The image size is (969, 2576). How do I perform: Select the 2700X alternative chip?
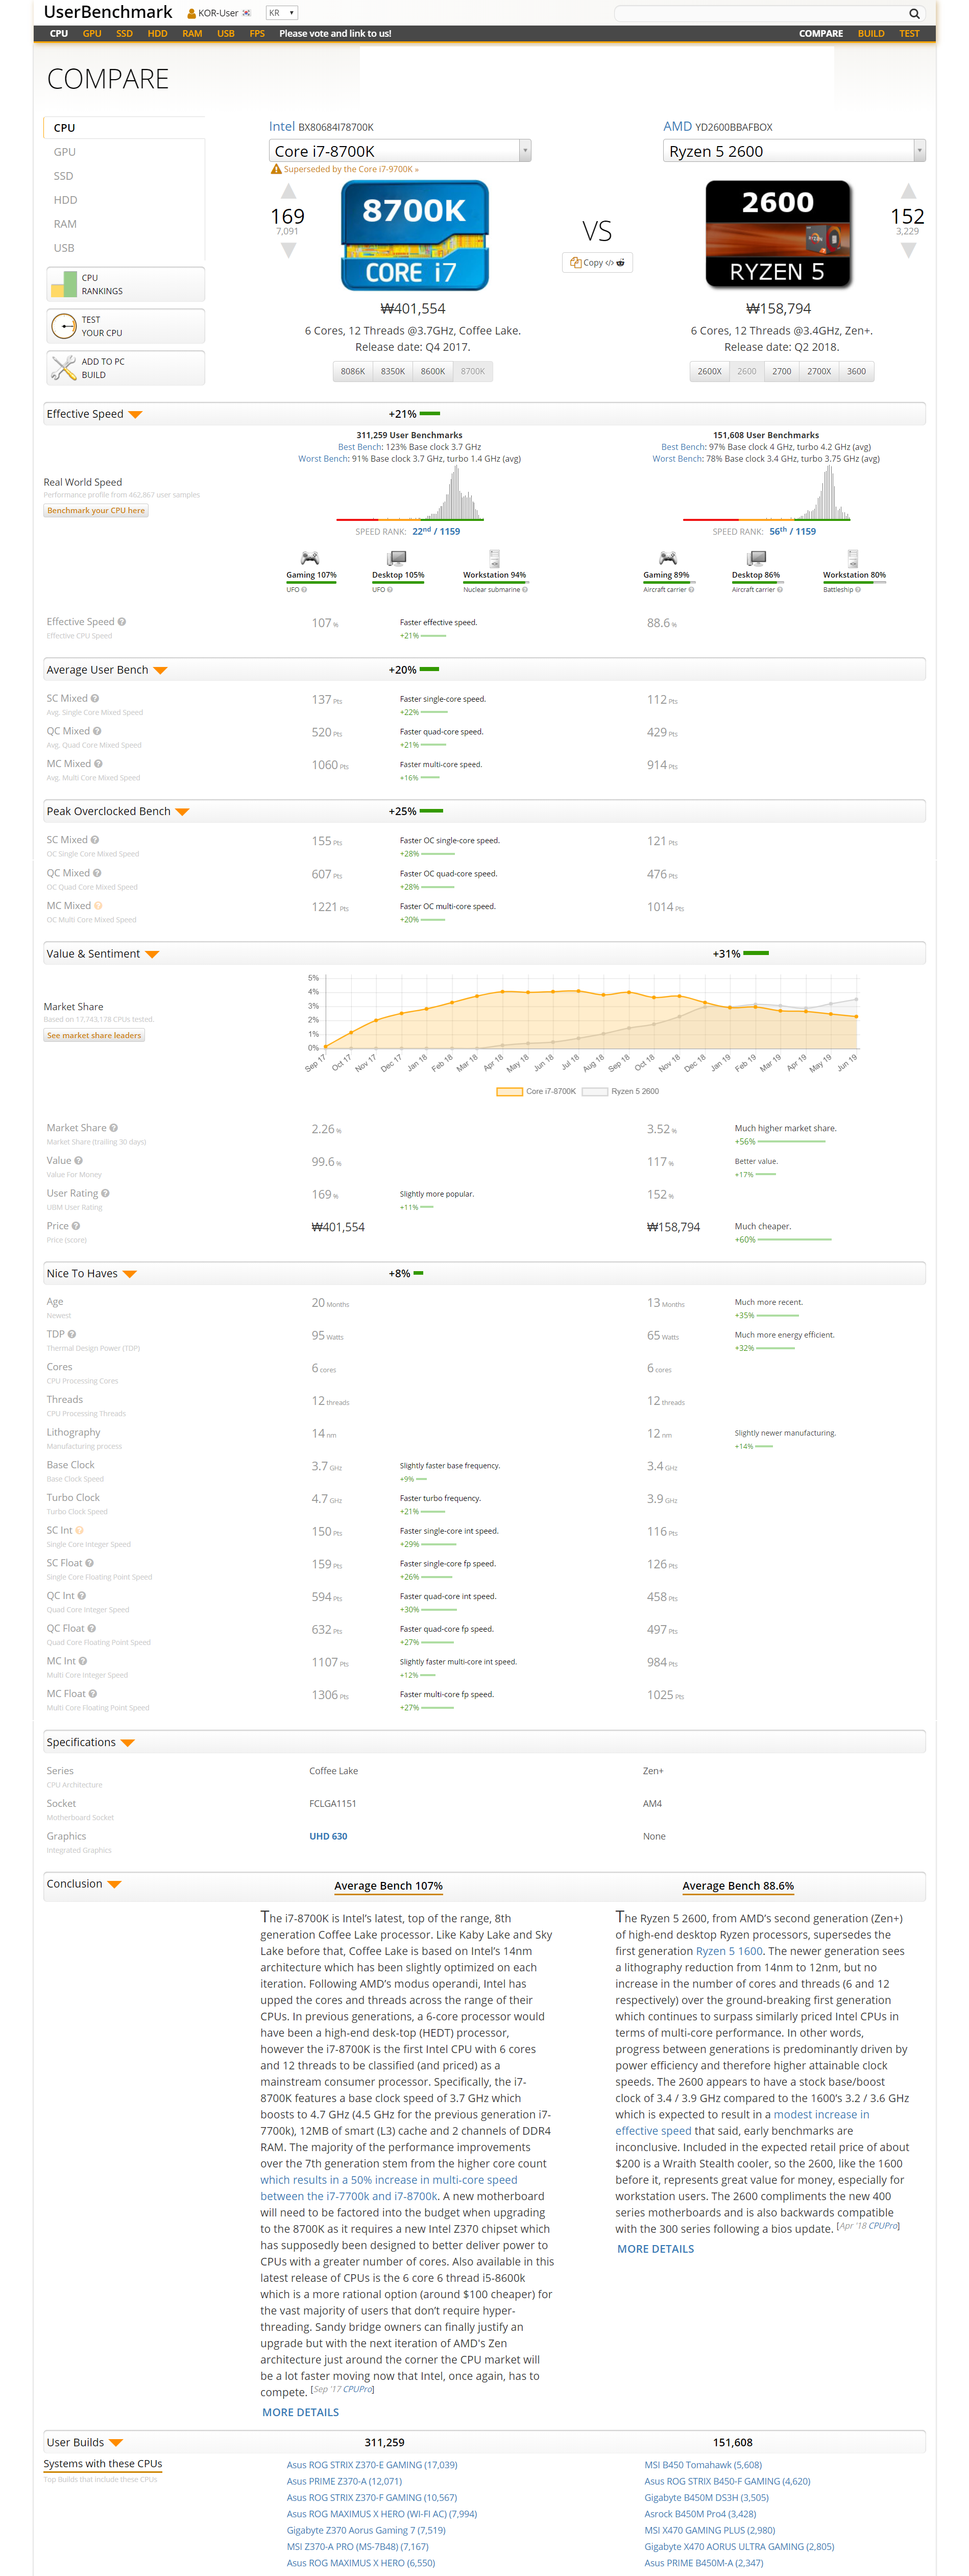click(819, 371)
